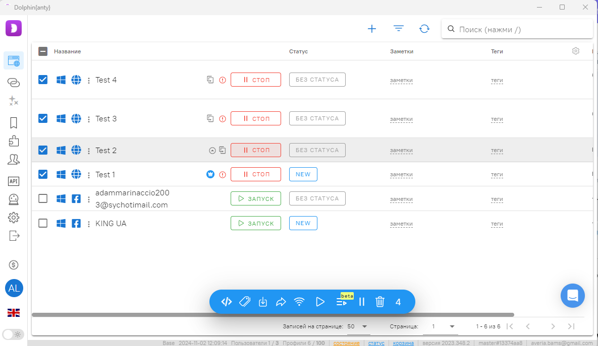Click the search field Поиск
This screenshot has height=346, width=598.
tap(520, 29)
